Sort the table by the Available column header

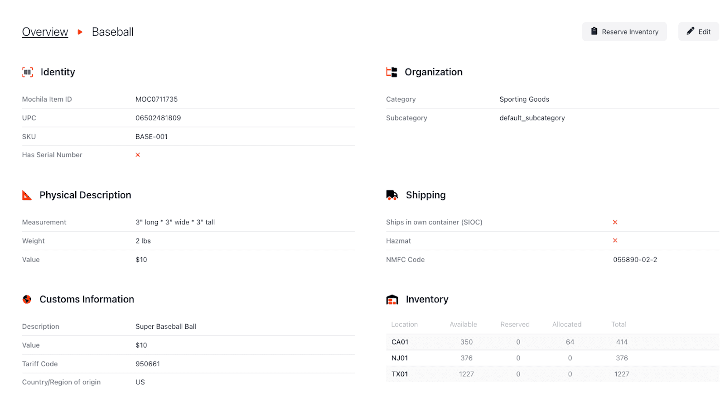point(463,324)
